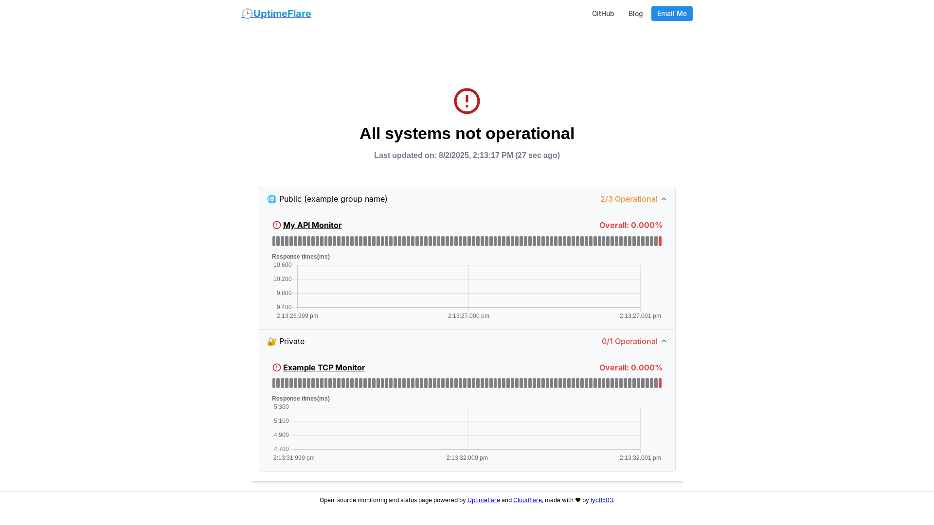Click the lock icon of Private group

point(272,342)
